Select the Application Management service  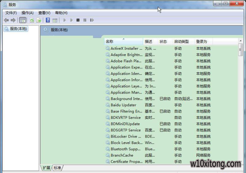[158, 92]
